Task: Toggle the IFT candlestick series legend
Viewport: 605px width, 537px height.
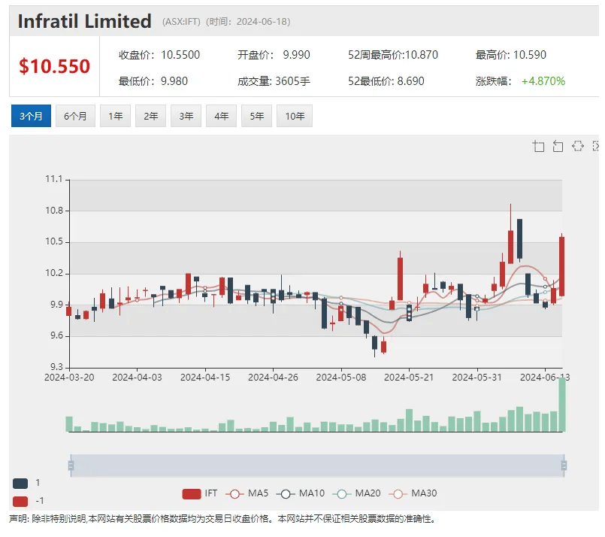Action: [200, 493]
